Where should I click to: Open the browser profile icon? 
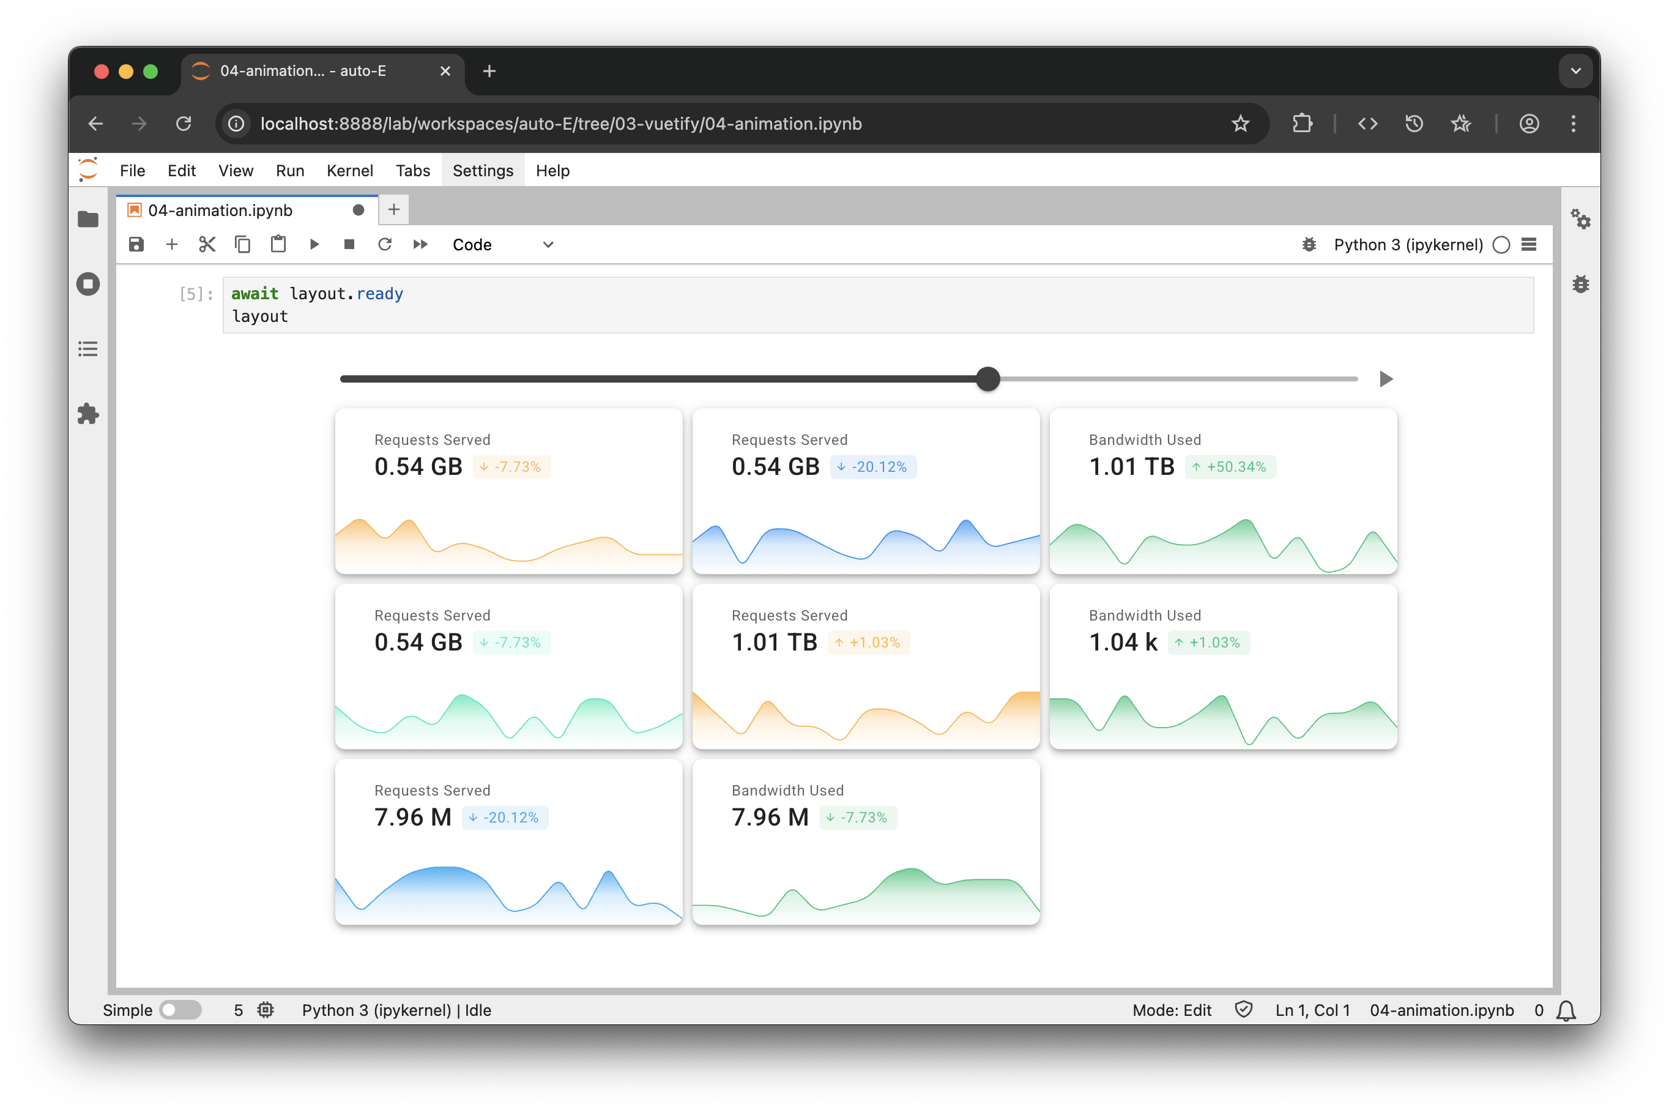pos(1529,124)
